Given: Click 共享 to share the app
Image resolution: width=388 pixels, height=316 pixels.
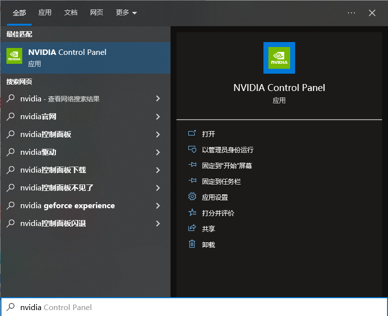Looking at the screenshot, I should coord(209,228).
